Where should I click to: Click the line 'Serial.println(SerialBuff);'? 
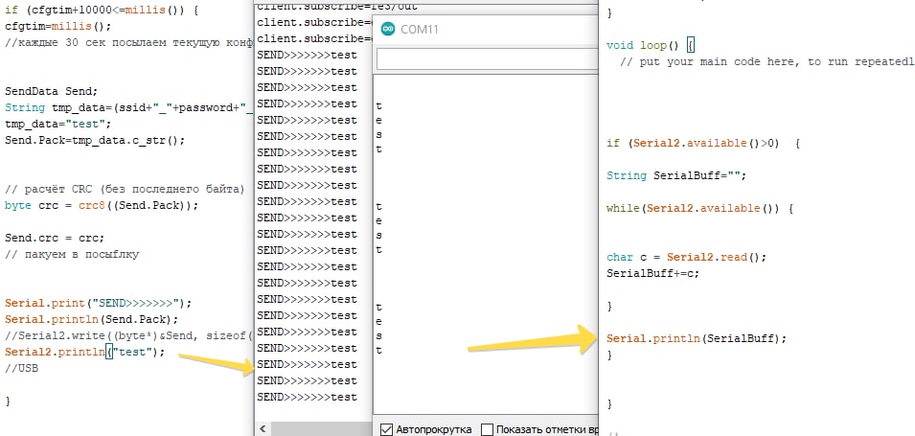pos(697,338)
